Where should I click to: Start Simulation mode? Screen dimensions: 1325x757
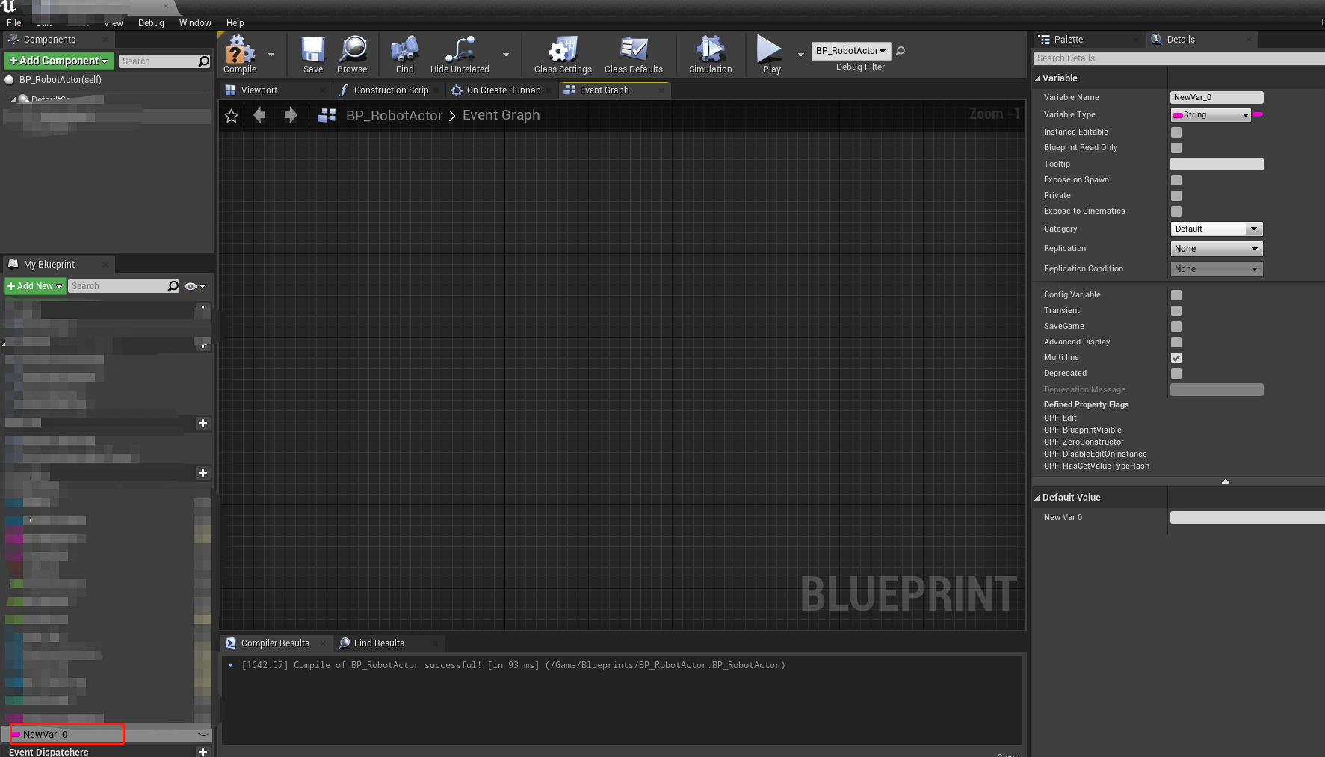[x=710, y=55]
